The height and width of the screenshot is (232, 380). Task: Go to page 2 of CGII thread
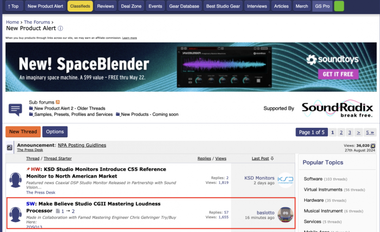pyautogui.click(x=73, y=211)
